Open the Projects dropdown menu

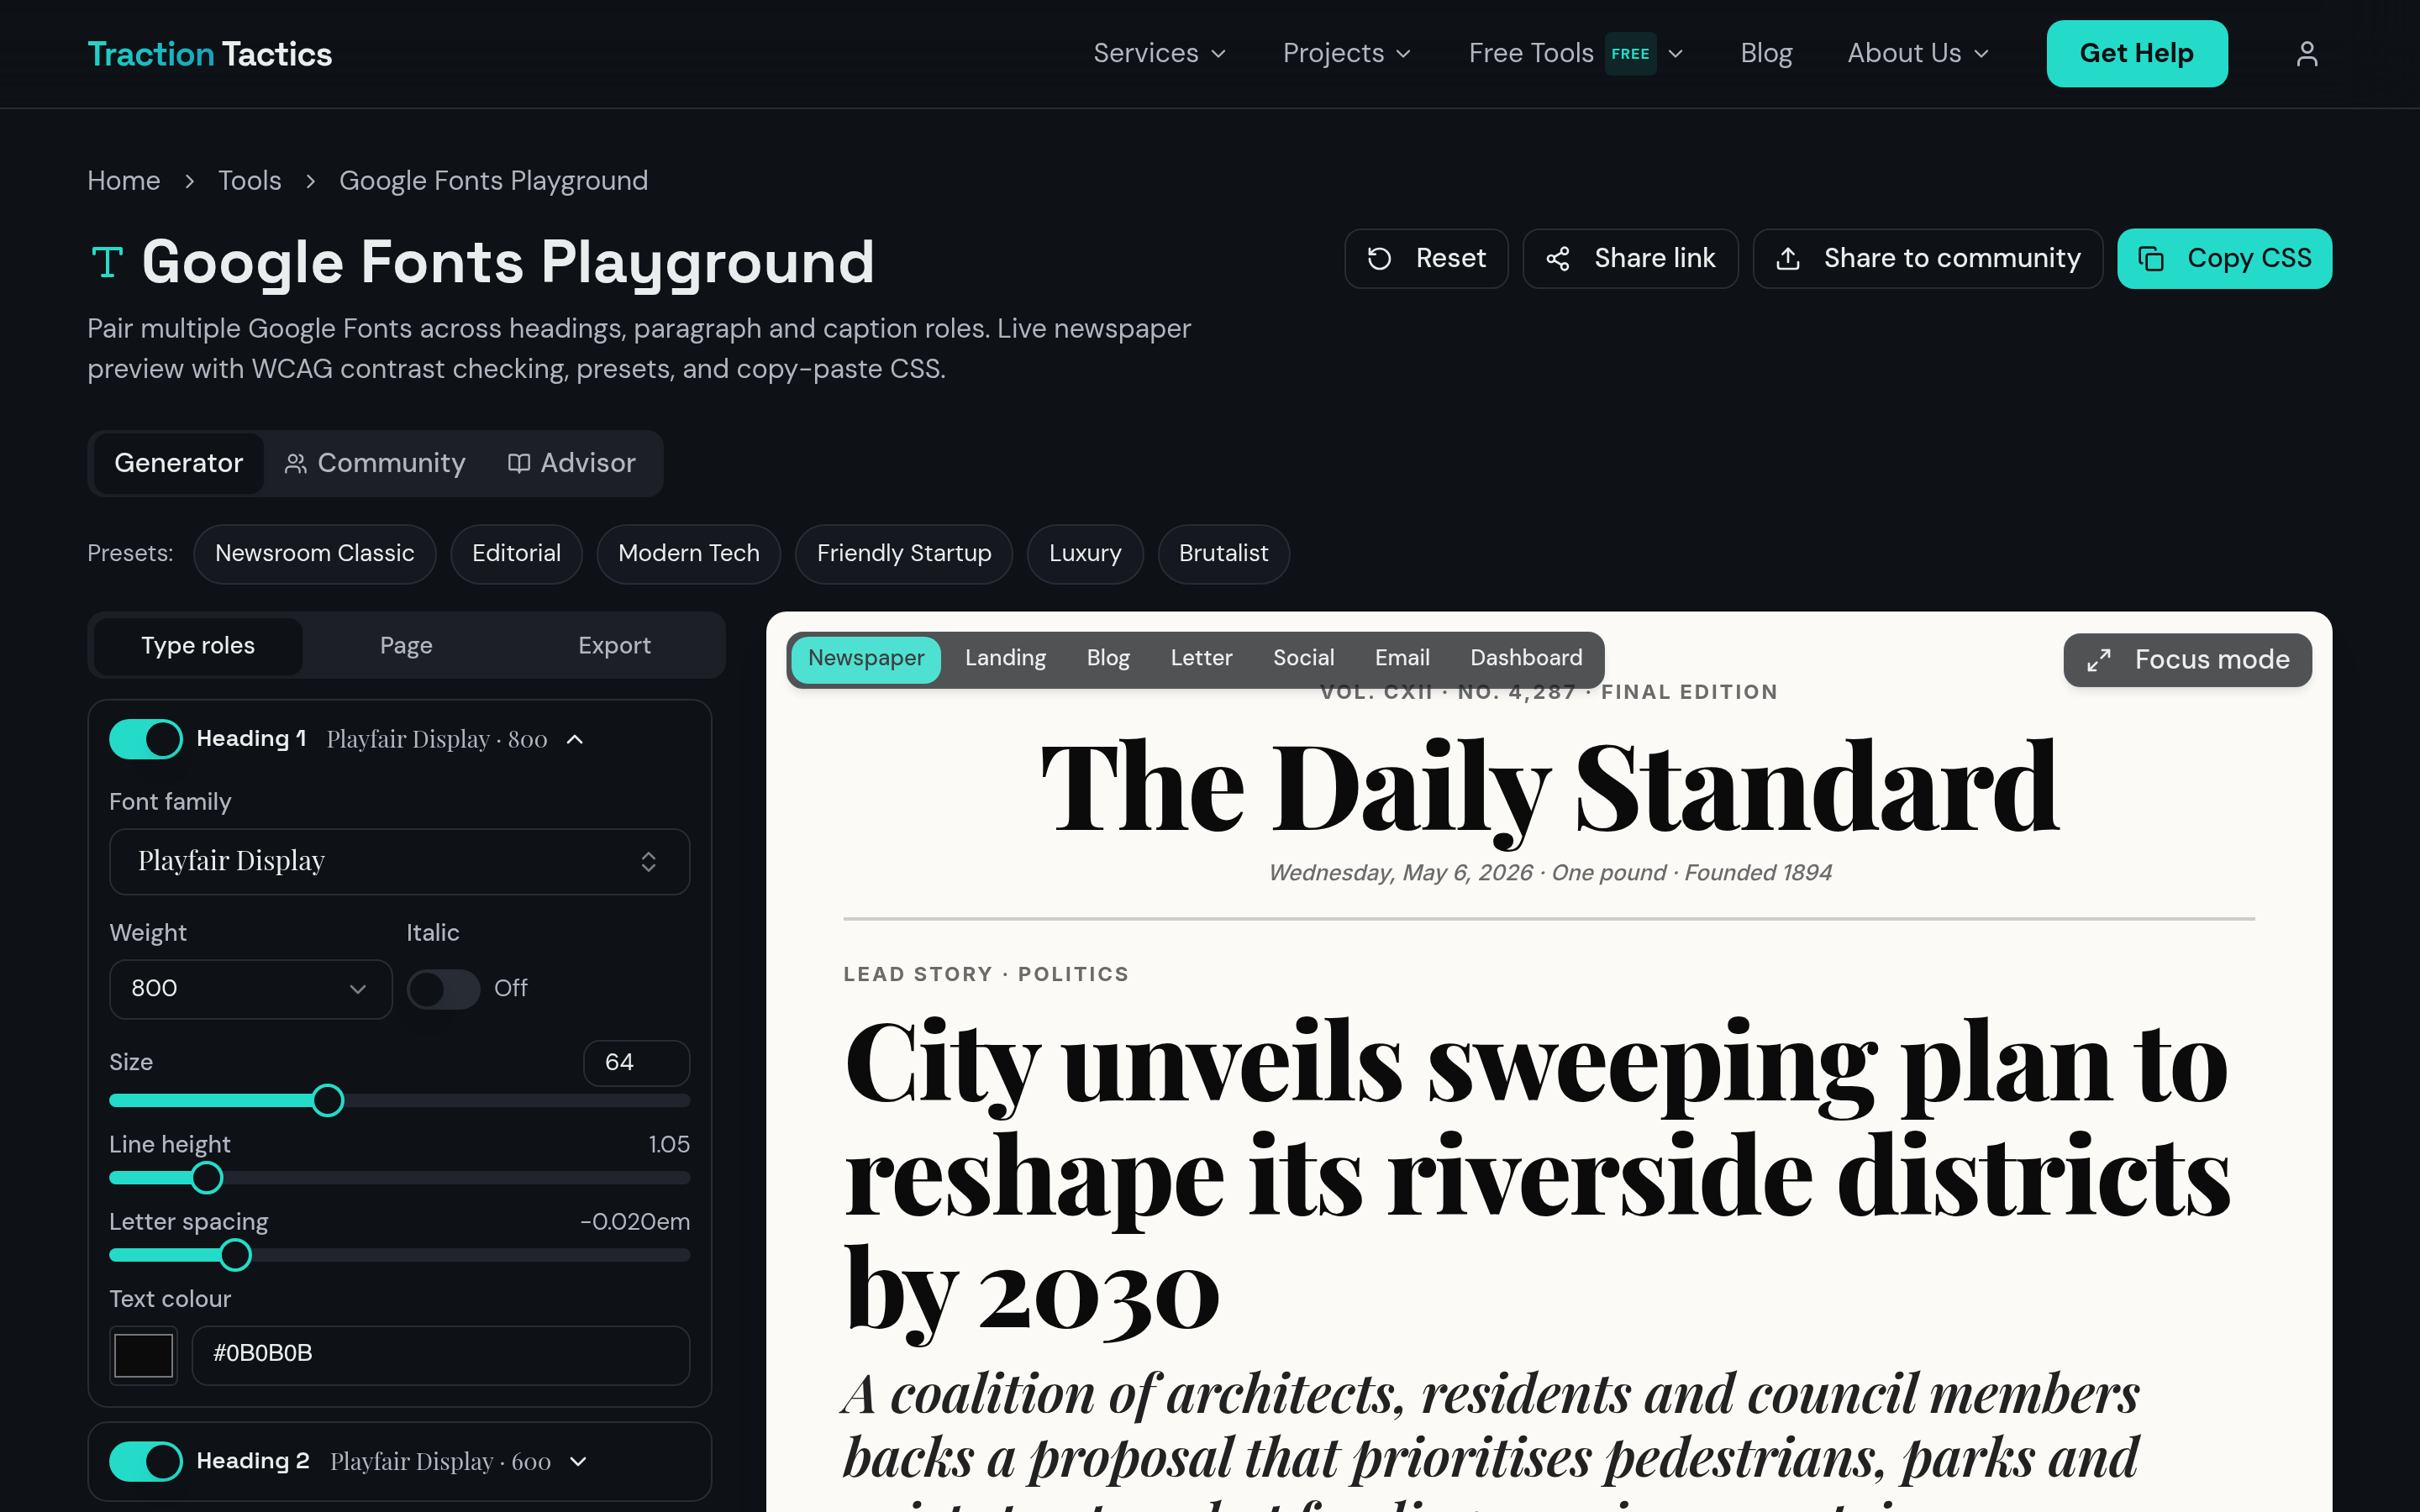tap(1346, 54)
